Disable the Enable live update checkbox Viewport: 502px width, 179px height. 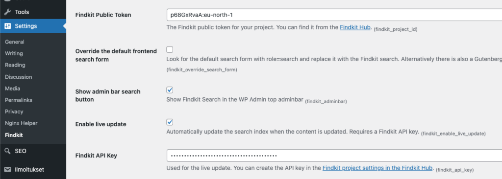pyautogui.click(x=170, y=122)
